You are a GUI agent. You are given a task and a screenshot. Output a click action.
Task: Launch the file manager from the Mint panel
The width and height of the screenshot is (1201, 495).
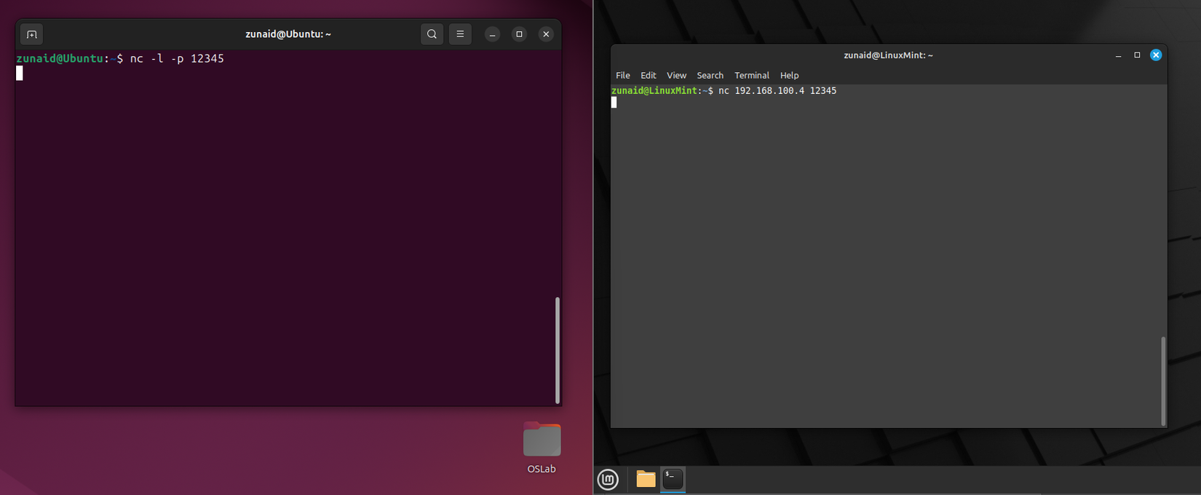point(646,479)
